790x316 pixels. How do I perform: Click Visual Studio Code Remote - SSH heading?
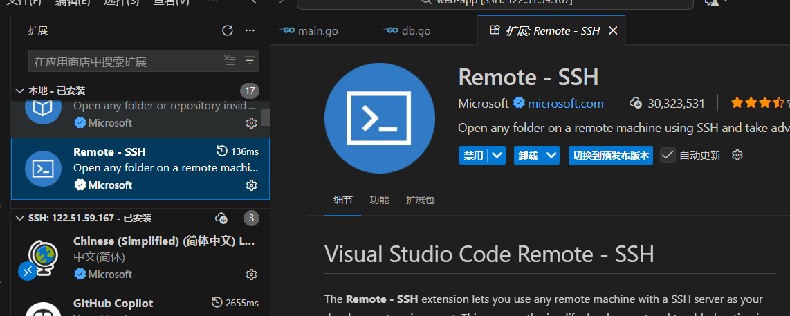489,254
